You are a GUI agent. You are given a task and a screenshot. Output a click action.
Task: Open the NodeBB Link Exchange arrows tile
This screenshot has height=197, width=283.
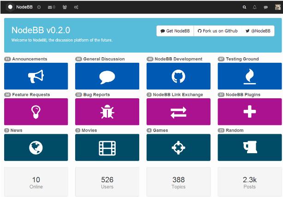click(178, 112)
